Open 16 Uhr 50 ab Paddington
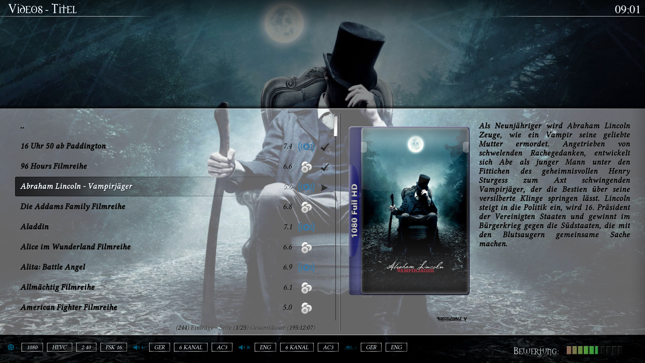The width and height of the screenshot is (645, 363). pos(175,146)
